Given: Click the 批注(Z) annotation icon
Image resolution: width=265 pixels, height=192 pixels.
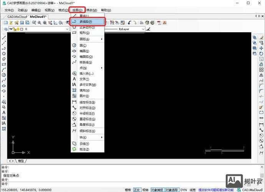Looking at the screenshot, I should (75, 149).
